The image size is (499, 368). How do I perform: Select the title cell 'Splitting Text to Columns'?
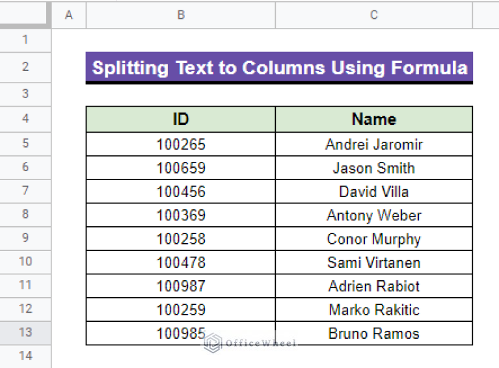point(279,68)
